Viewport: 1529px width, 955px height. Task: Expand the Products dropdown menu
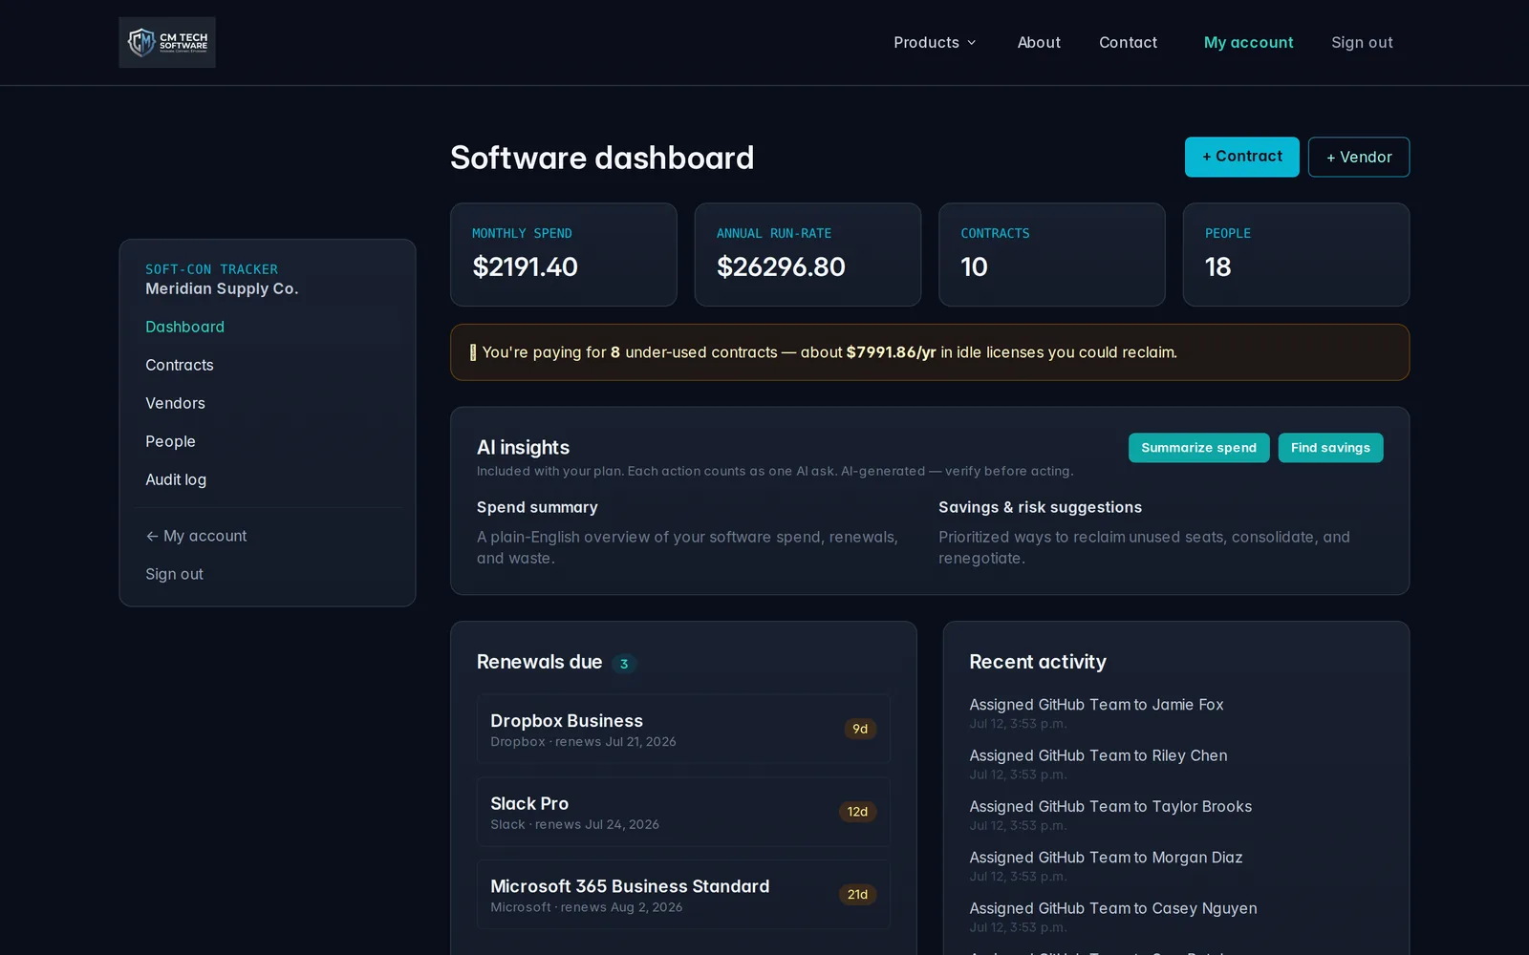click(x=935, y=42)
